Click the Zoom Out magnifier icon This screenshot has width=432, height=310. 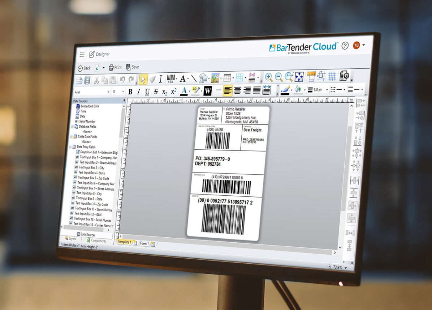279,77
